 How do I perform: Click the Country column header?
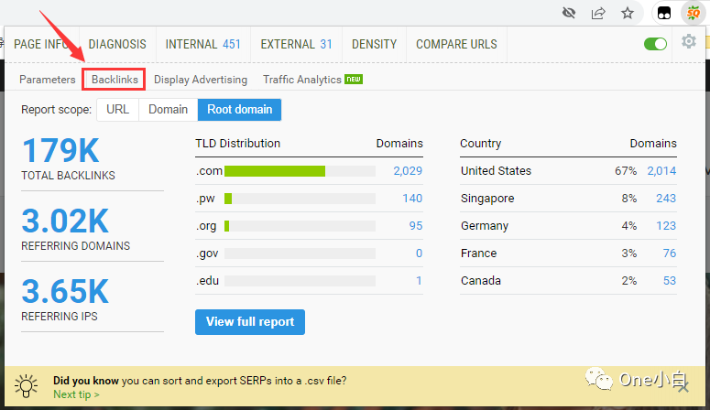pyautogui.click(x=480, y=144)
